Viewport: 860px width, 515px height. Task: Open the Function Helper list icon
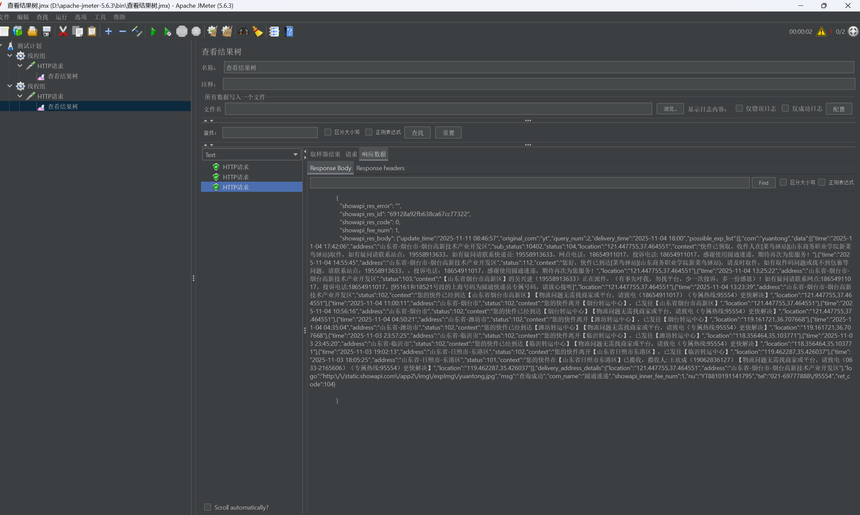pos(274,32)
